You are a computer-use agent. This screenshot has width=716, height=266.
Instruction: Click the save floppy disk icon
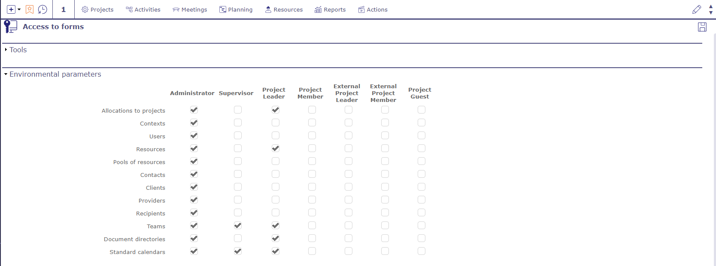coord(702,27)
